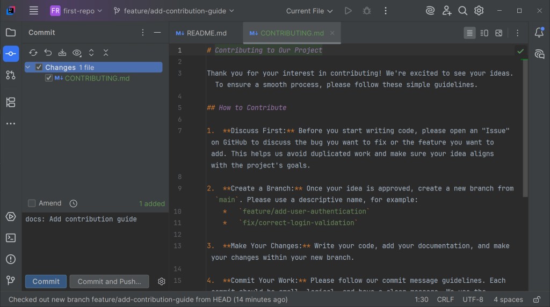Open Search Everywhere magnifier
The width and height of the screenshot is (550, 307).
pos(462,11)
